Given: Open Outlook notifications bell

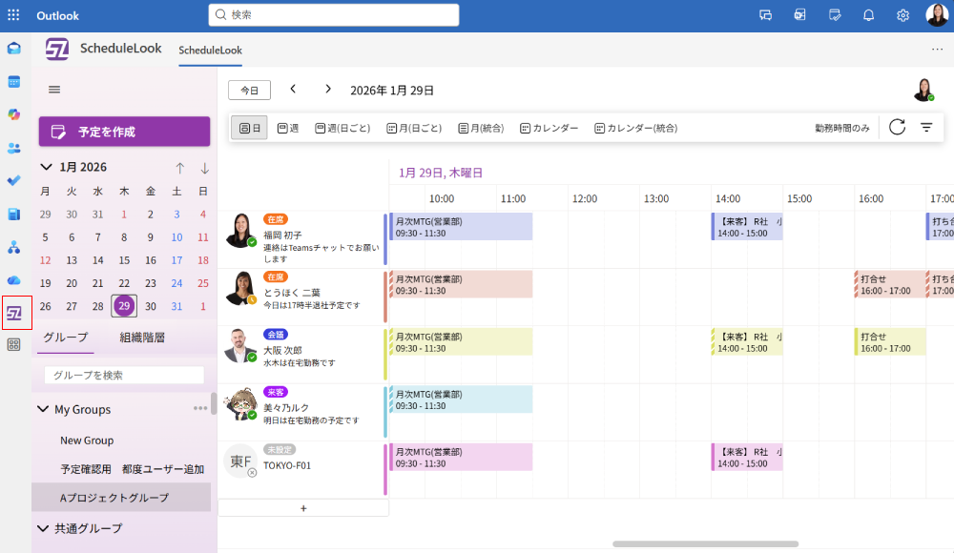Looking at the screenshot, I should (x=868, y=15).
